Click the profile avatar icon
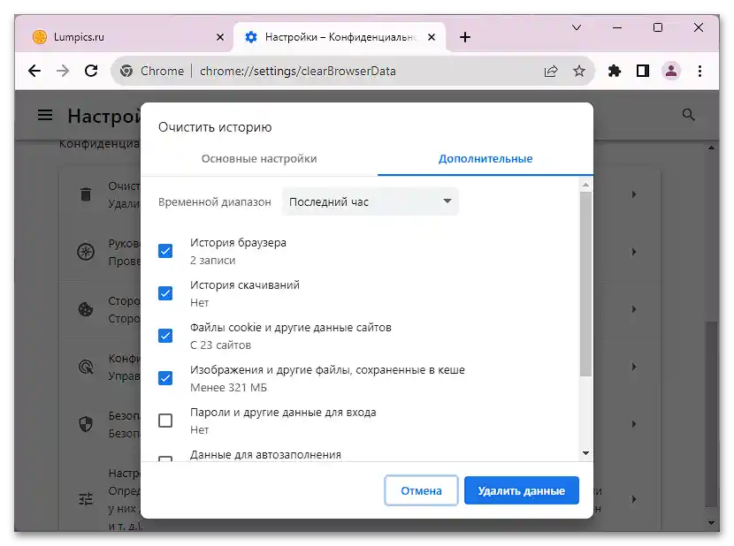 click(671, 70)
